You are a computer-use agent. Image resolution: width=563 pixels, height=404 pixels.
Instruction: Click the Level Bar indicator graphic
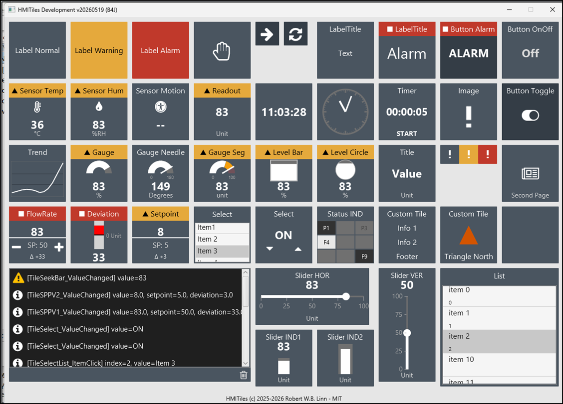283,170
